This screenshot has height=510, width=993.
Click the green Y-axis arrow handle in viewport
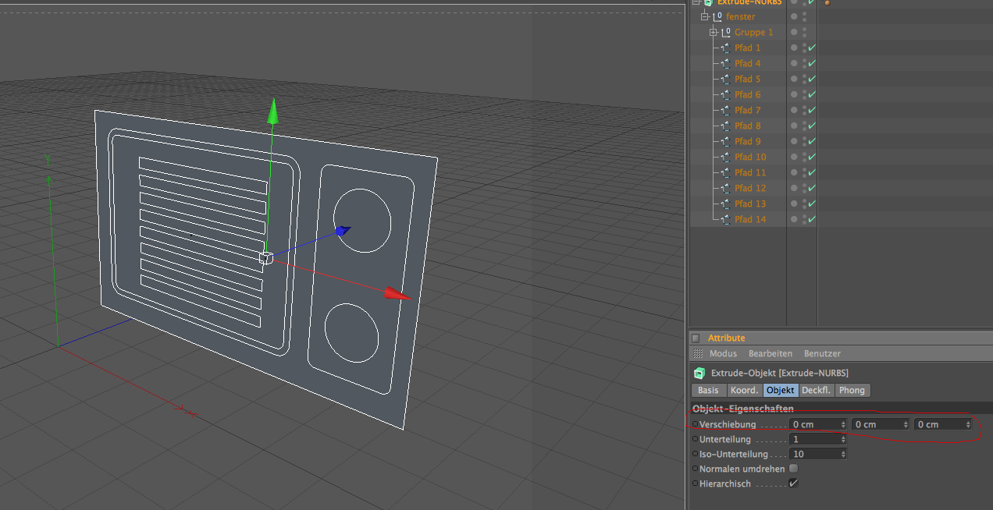(x=272, y=111)
